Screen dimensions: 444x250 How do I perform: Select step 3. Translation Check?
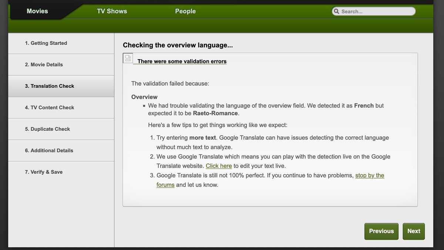tap(61, 86)
